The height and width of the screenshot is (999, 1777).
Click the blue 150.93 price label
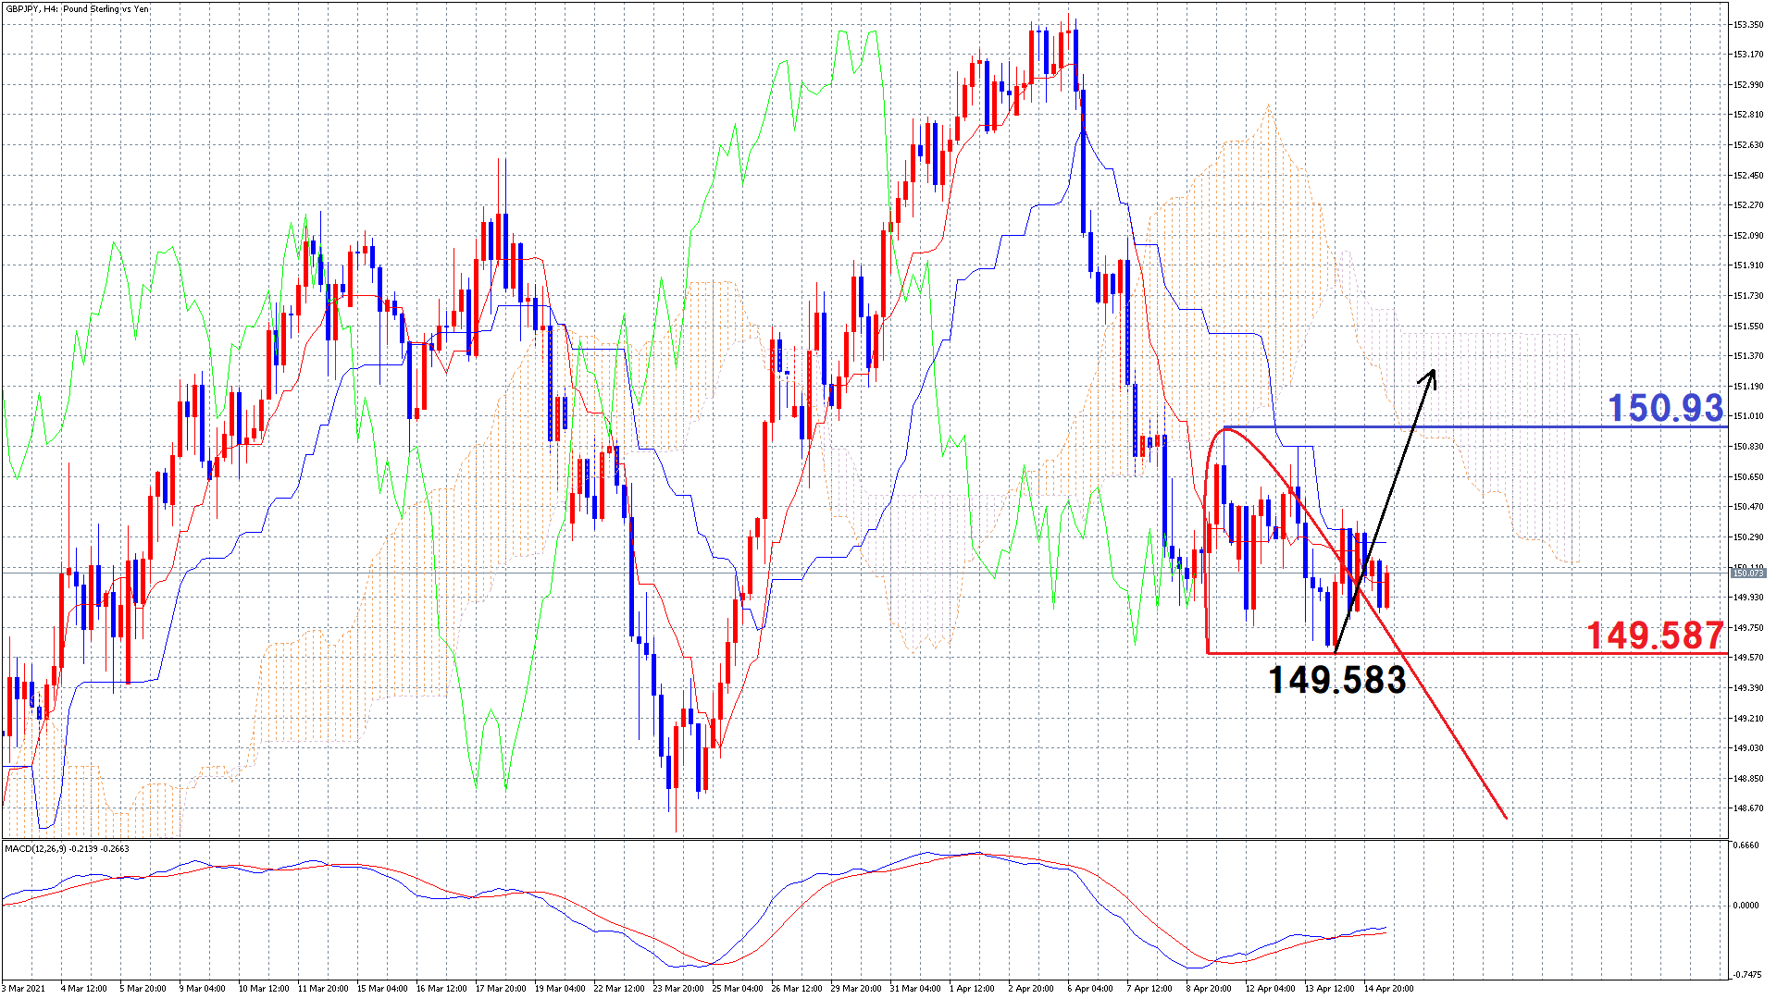[x=1664, y=408]
